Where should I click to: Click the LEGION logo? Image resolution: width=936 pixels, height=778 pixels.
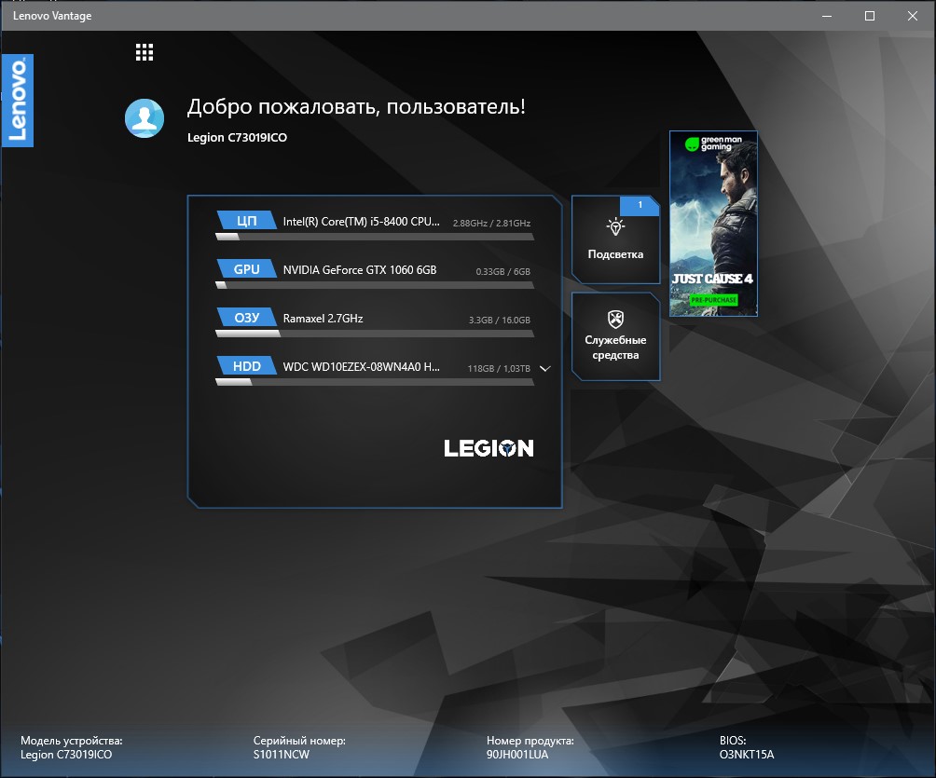tap(489, 448)
